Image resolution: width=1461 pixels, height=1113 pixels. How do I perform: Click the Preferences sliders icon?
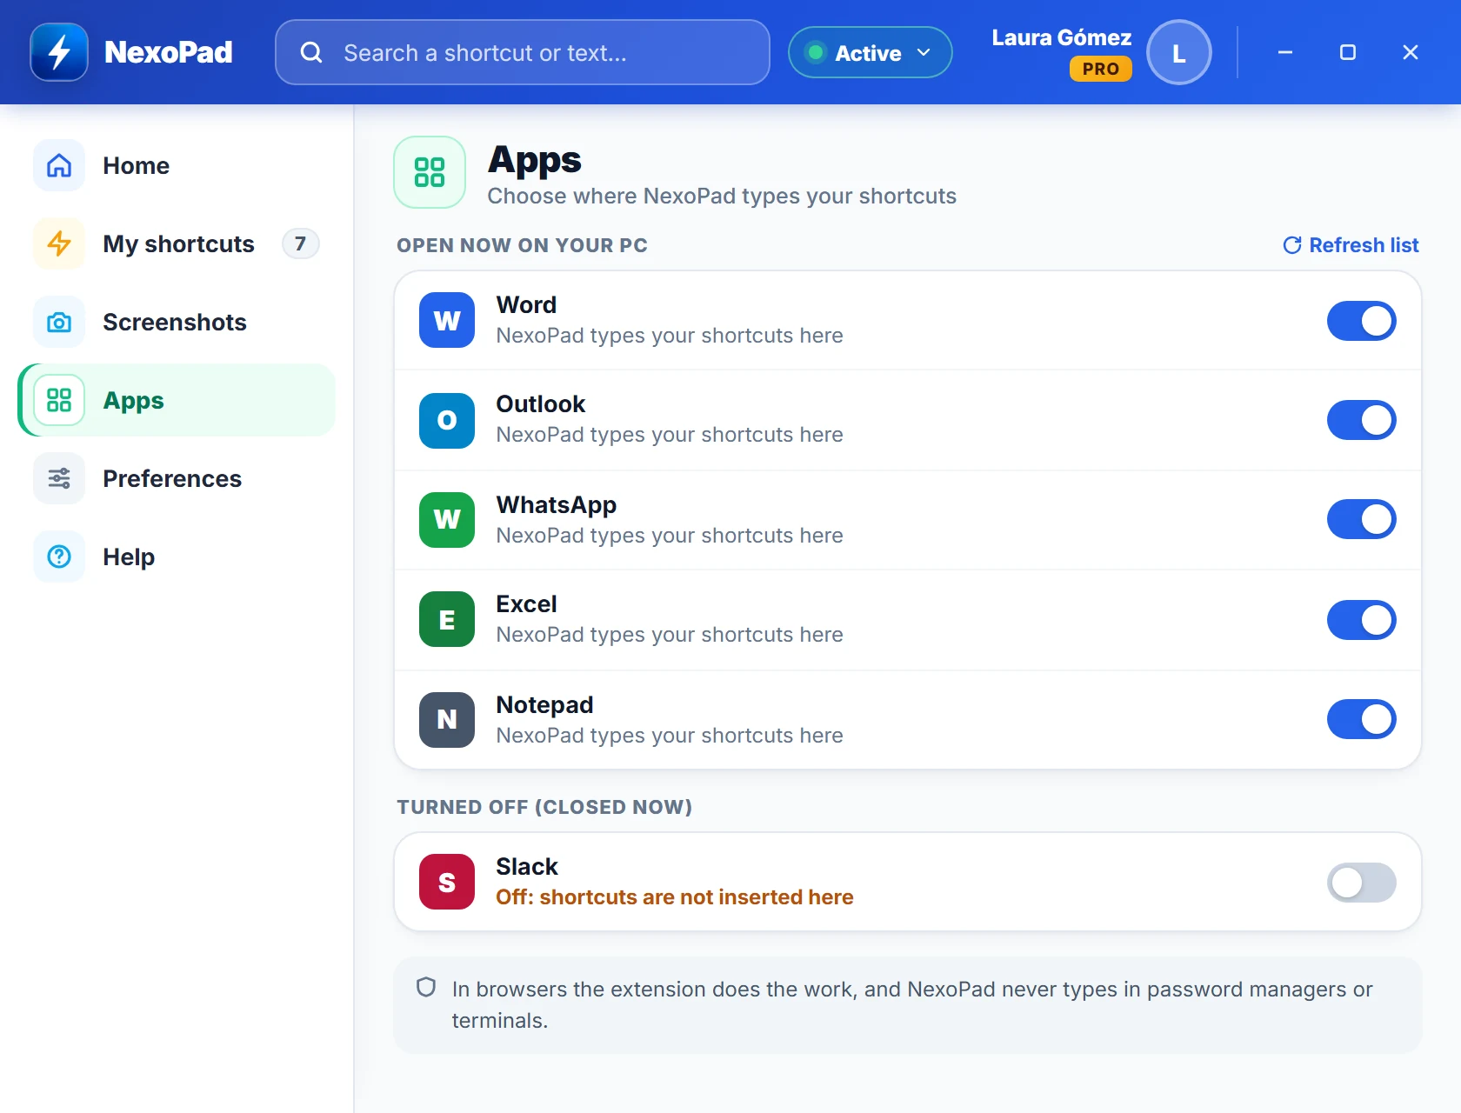tap(59, 478)
